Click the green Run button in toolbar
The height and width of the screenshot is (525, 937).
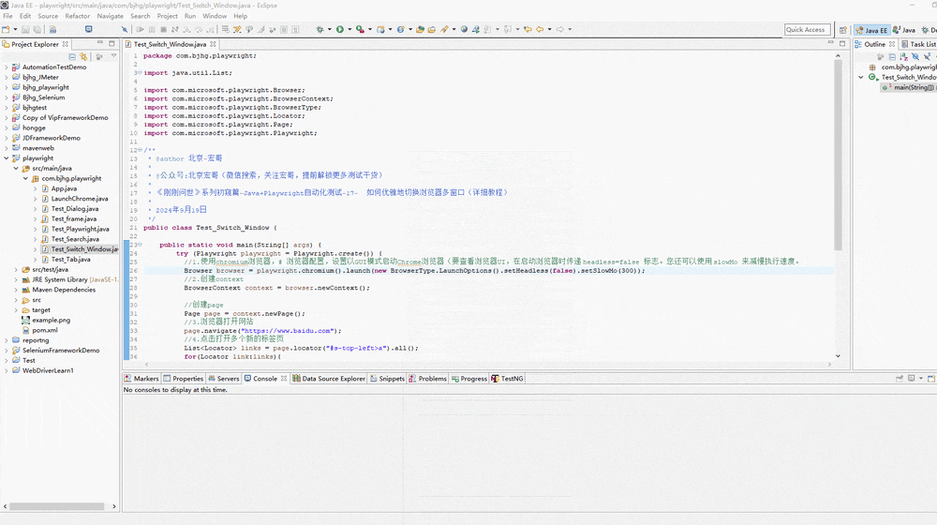(340, 29)
